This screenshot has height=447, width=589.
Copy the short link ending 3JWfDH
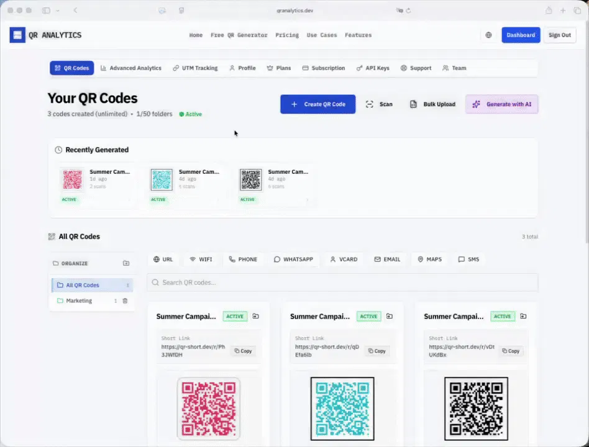coord(243,351)
